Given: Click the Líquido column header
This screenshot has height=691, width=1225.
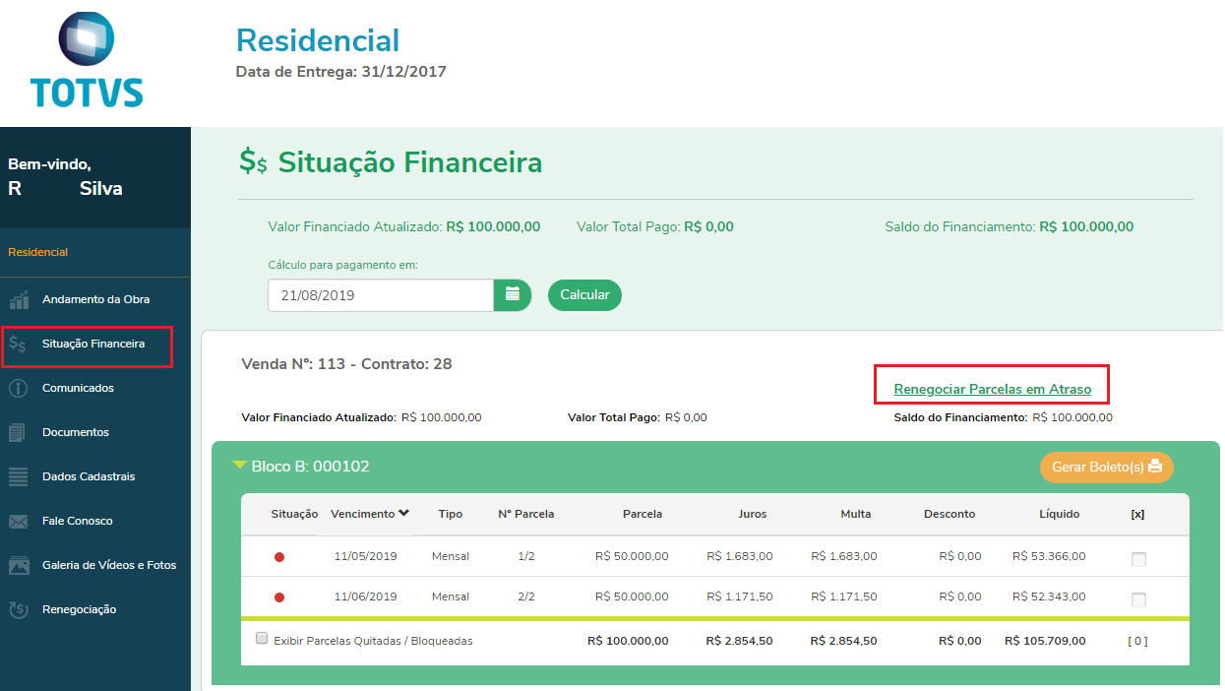Looking at the screenshot, I should (1060, 514).
